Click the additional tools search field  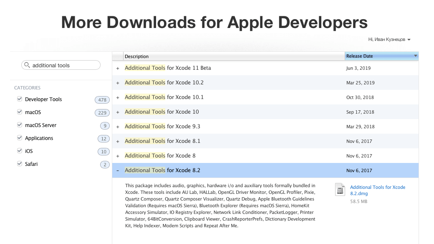[61, 65]
